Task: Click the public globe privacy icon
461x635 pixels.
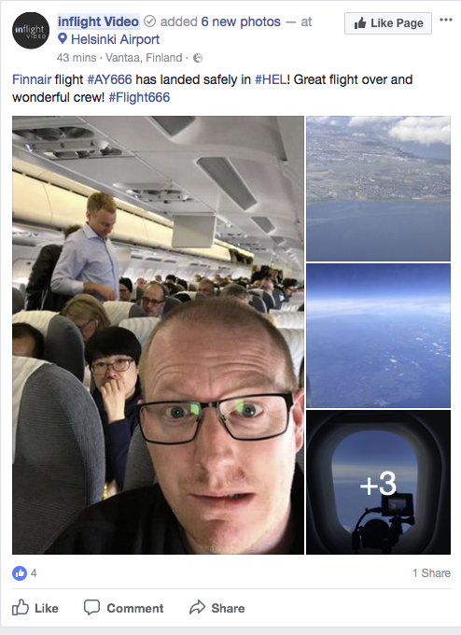Action: pyautogui.click(x=198, y=58)
